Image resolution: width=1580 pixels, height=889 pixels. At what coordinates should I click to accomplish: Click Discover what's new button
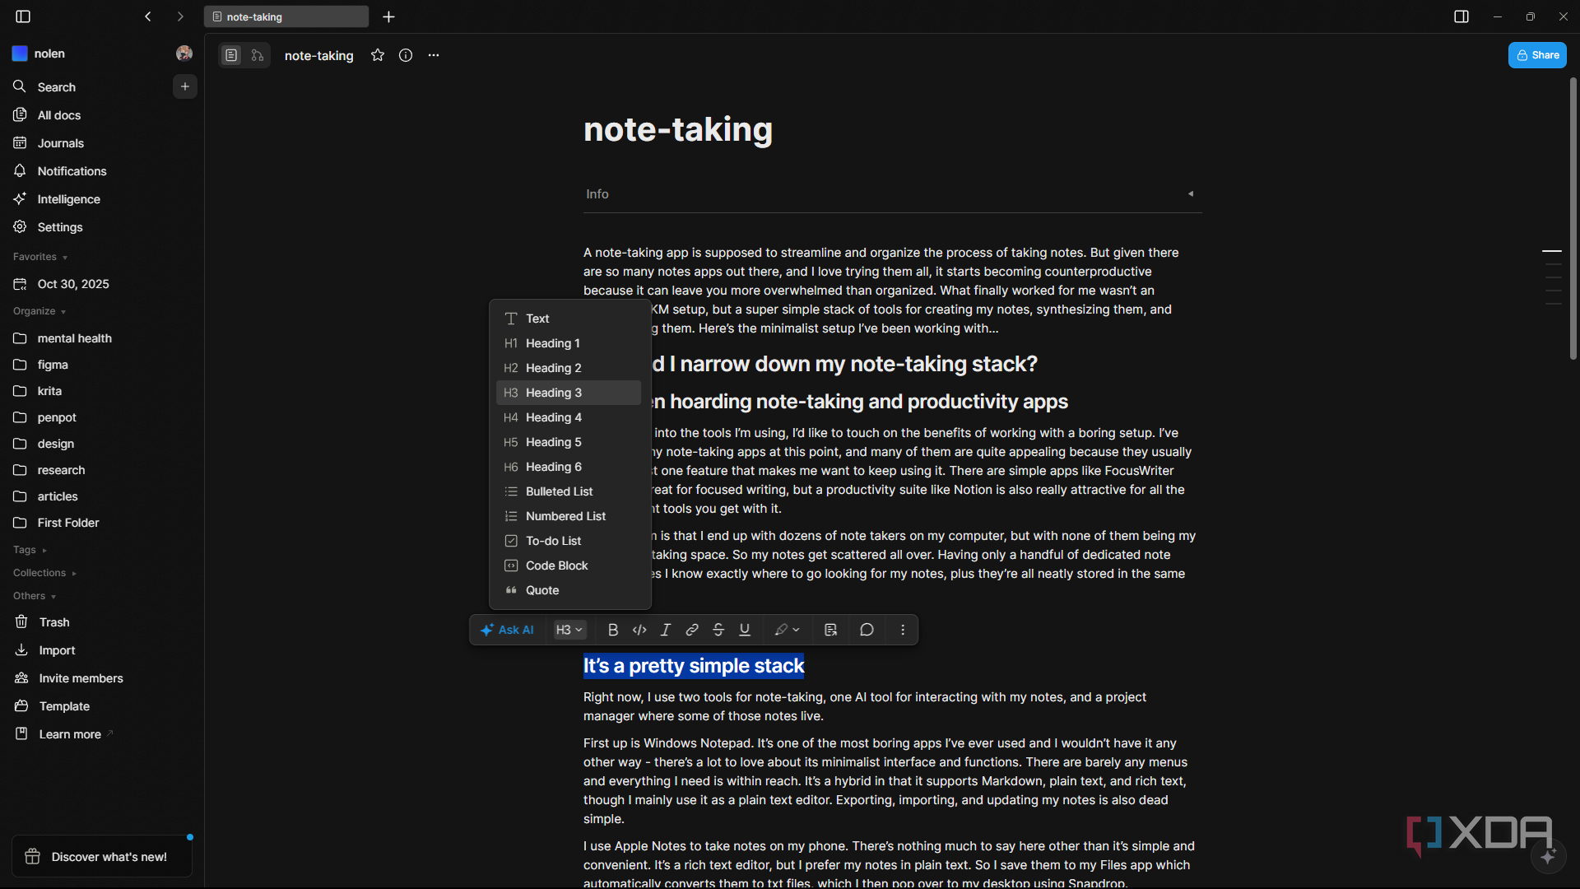102,857
